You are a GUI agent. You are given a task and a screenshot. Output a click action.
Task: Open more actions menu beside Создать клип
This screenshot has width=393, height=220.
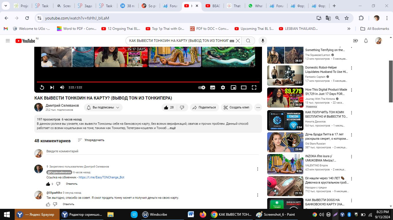click(x=258, y=108)
